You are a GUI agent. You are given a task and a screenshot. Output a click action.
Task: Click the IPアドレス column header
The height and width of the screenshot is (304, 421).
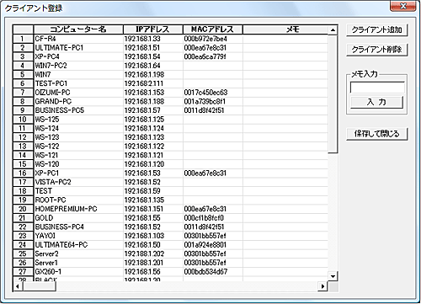click(153, 29)
